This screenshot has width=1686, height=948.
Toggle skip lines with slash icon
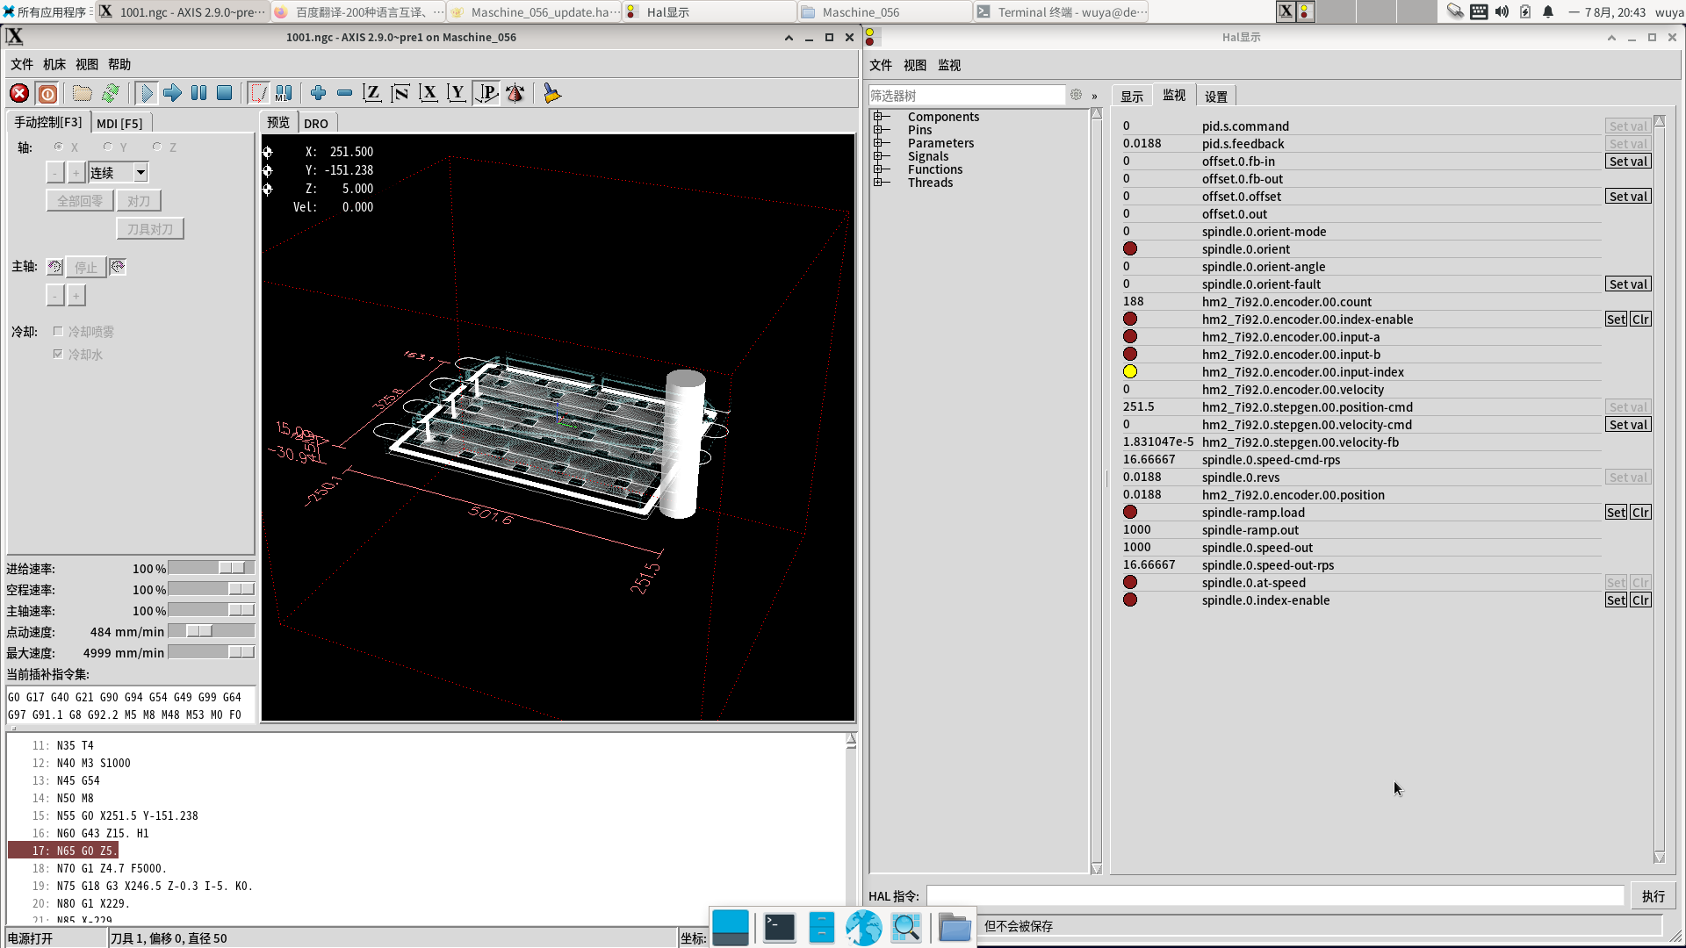[x=258, y=93]
